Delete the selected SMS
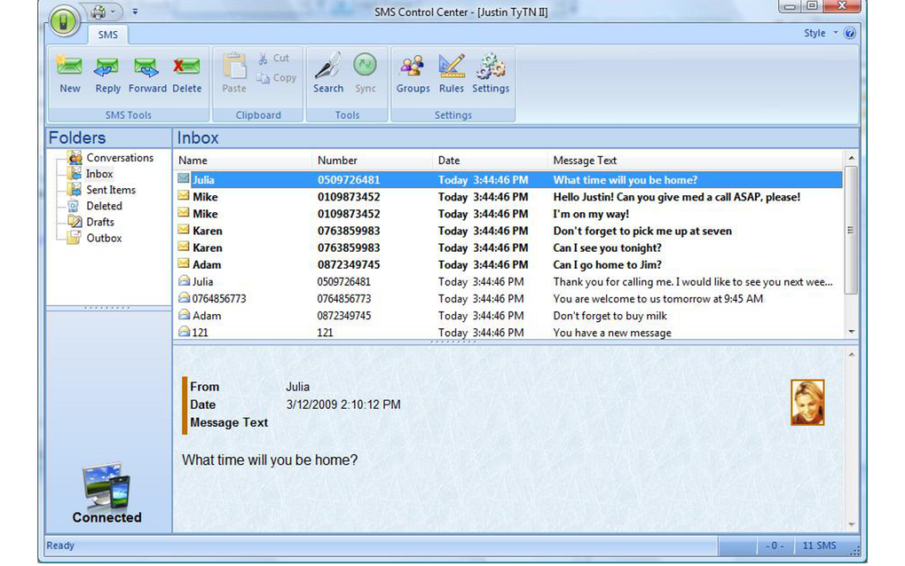905x566 pixels. [x=186, y=75]
